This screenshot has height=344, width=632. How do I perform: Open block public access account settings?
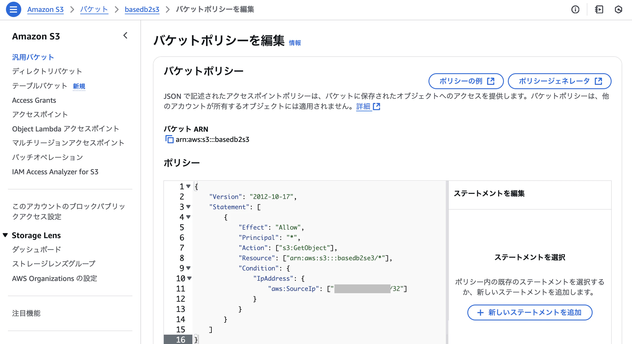tap(69, 211)
